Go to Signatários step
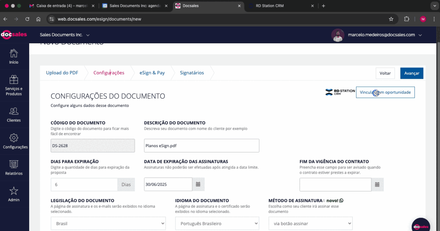Image resolution: width=440 pixels, height=231 pixels. (192, 73)
